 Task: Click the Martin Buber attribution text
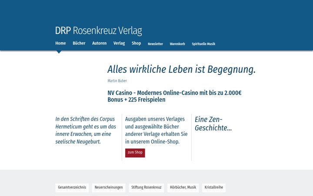coord(117,81)
